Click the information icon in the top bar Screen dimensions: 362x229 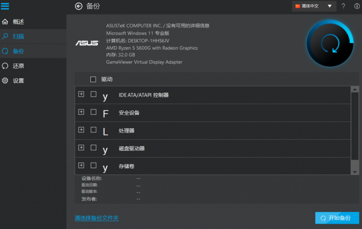coord(357,6)
